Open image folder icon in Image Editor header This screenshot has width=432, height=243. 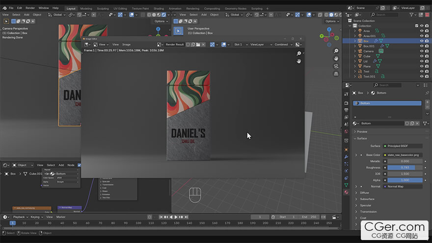click(198, 44)
